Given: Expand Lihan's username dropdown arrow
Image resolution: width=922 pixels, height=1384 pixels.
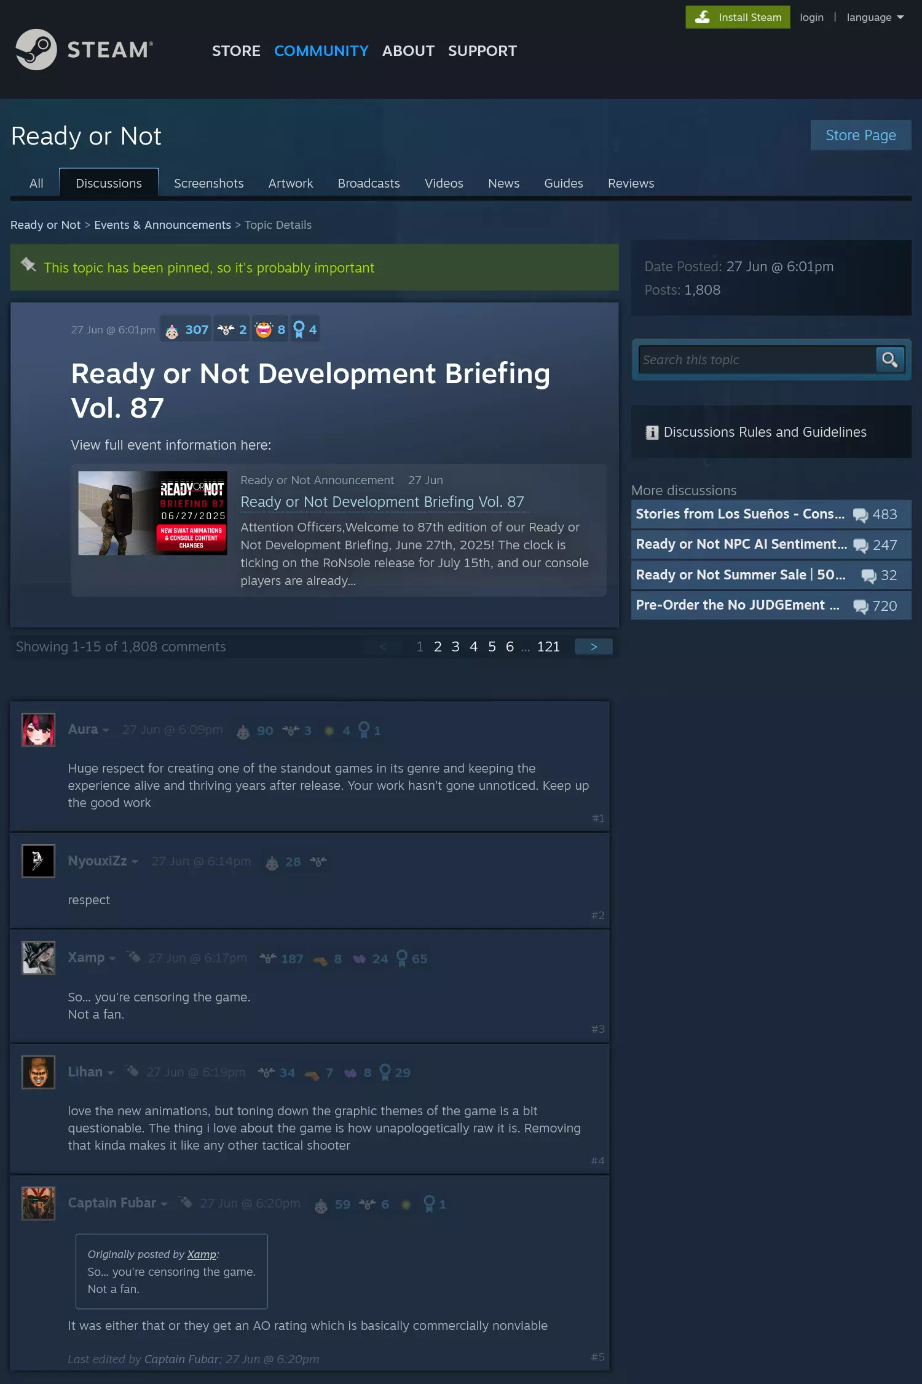Looking at the screenshot, I should [111, 1073].
